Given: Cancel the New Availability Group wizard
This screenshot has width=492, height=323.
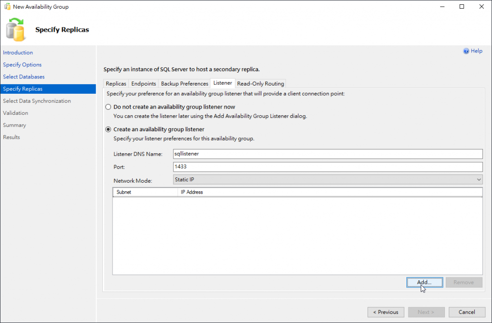Looking at the screenshot, I should click(x=467, y=312).
